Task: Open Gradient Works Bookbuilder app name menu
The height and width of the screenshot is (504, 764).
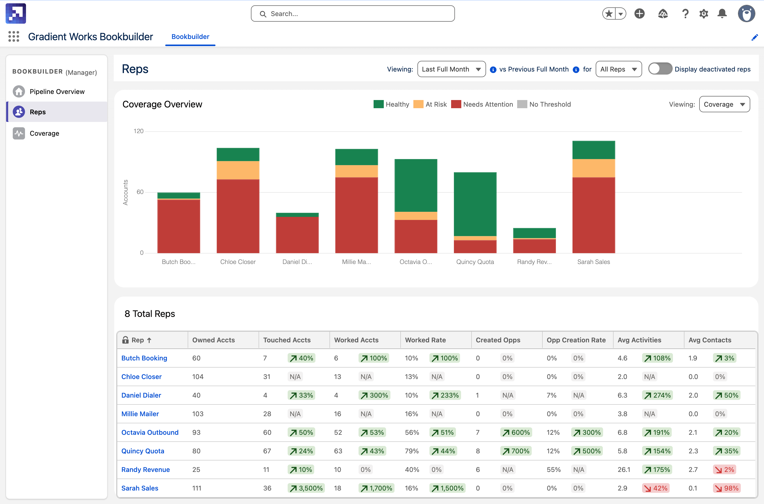Action: [x=91, y=37]
